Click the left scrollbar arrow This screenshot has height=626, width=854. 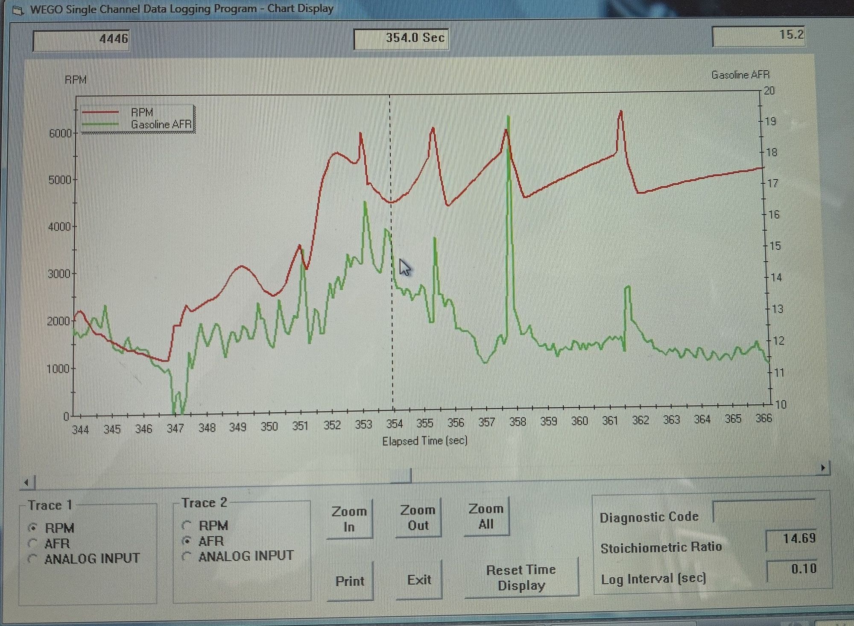point(27,482)
